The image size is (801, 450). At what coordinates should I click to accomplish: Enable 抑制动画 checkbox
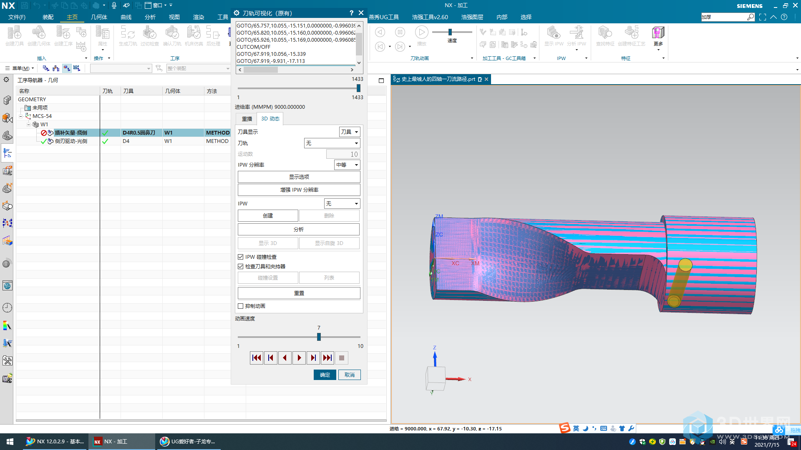pyautogui.click(x=241, y=306)
